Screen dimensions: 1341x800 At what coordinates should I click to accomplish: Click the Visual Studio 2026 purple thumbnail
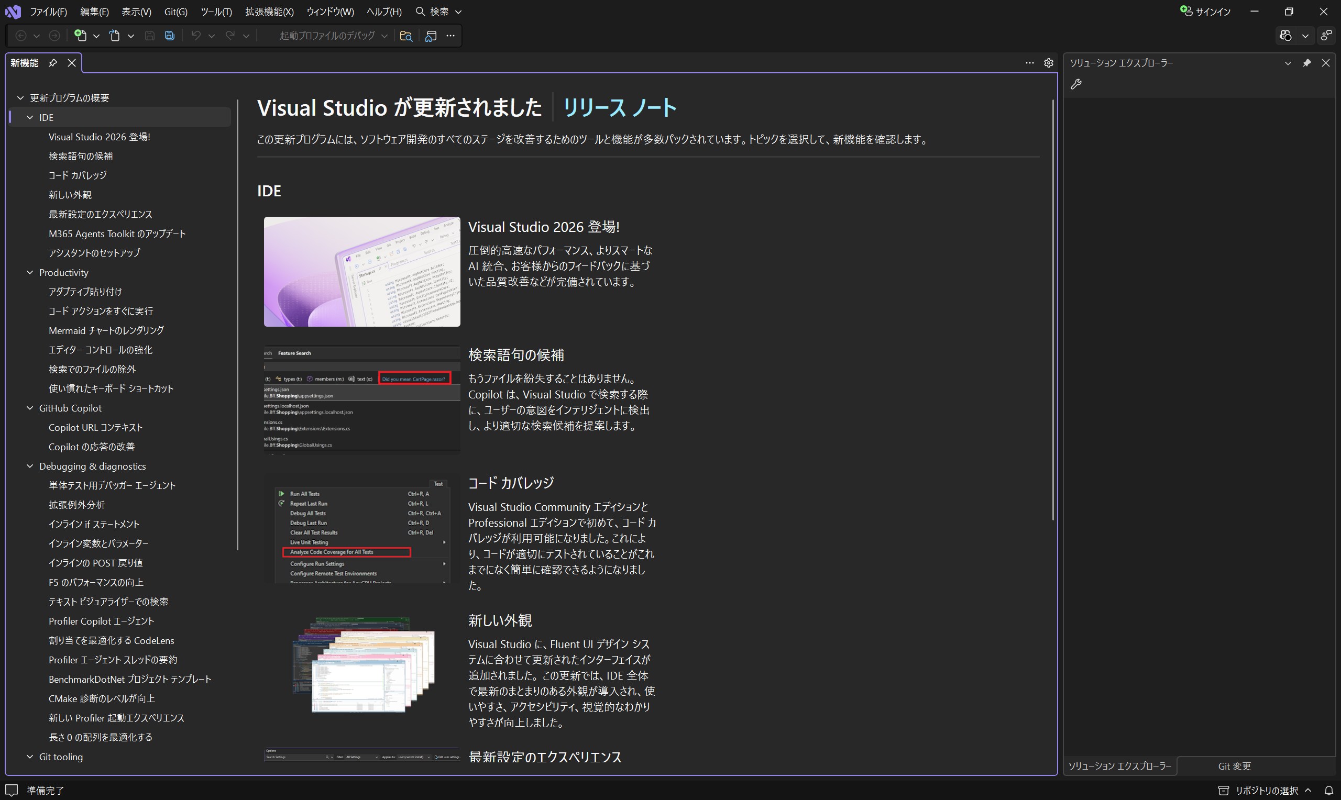coord(362,271)
